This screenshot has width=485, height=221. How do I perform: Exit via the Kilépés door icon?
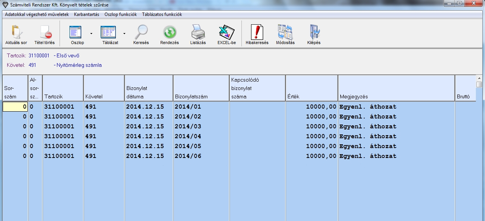314,33
